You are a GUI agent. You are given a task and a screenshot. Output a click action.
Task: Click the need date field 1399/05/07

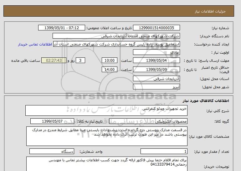[52, 121]
